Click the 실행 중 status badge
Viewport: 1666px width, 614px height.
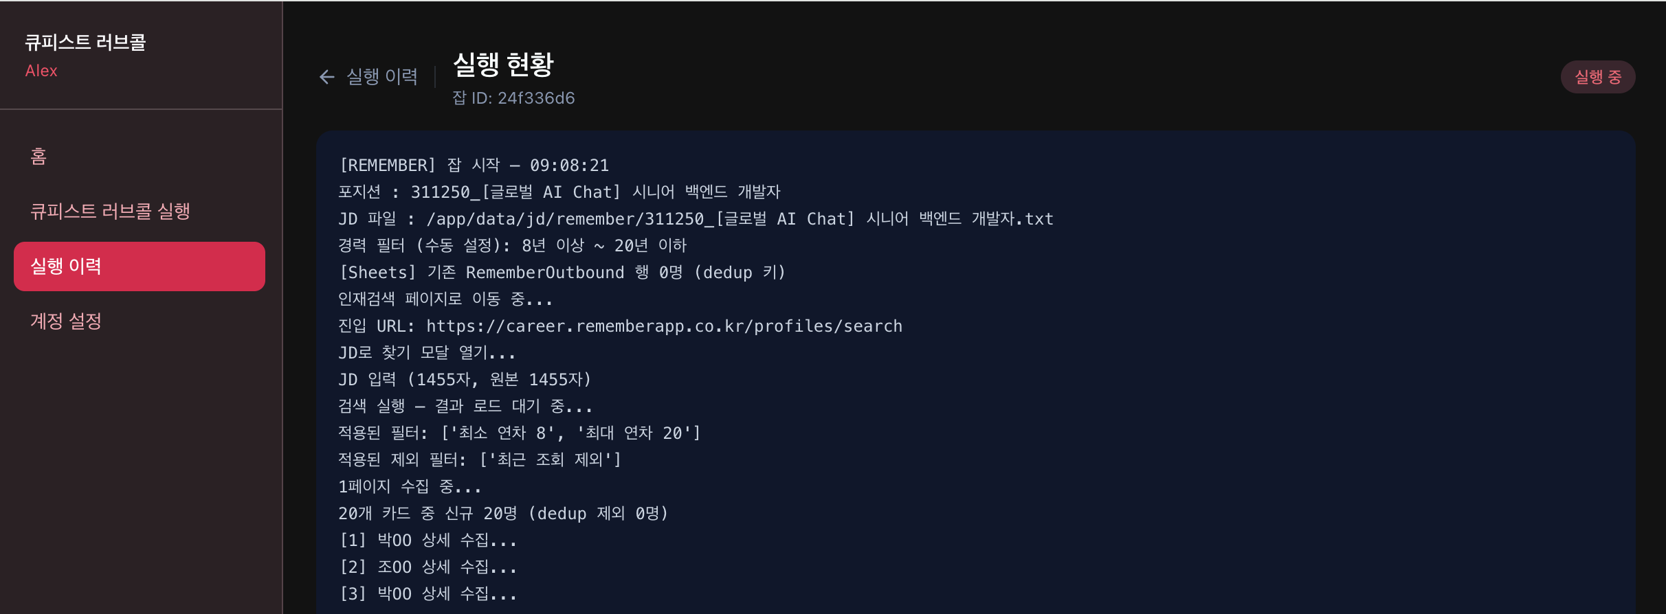point(1598,77)
